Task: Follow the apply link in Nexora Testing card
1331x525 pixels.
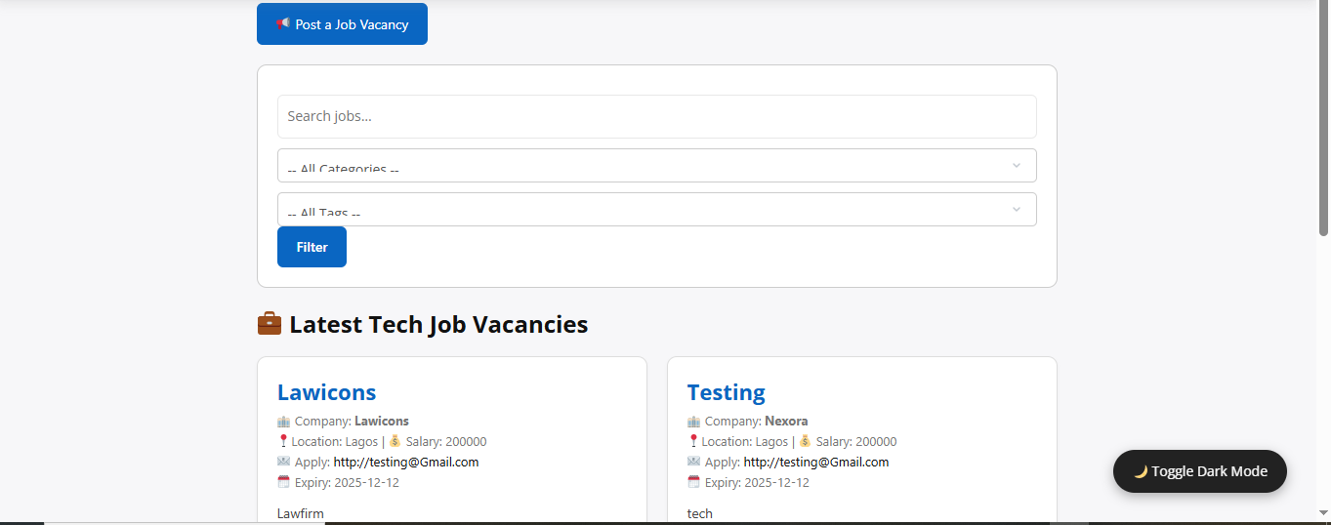Action: click(815, 462)
